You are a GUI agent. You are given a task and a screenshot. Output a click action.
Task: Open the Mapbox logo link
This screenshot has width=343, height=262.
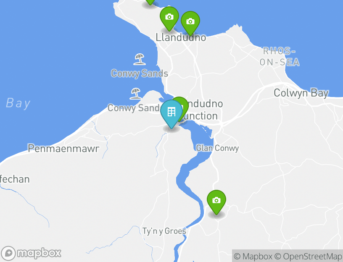click(31, 254)
